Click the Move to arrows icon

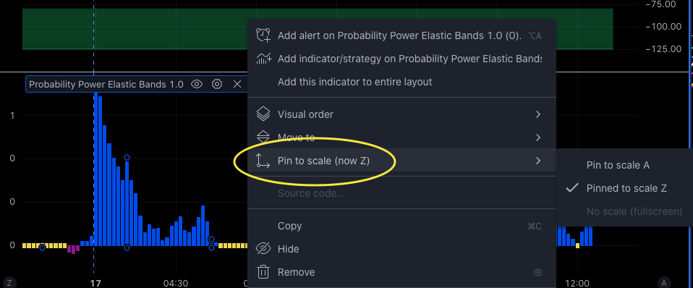tap(263, 137)
